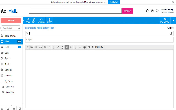The image size is (176, 110).
Task: Focus the top web search box
Action: [75, 11]
